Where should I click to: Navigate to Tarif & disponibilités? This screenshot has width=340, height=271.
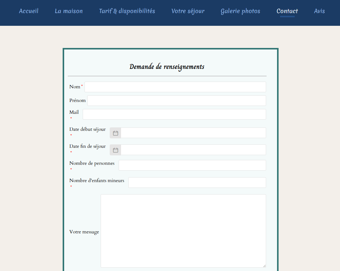point(127,11)
